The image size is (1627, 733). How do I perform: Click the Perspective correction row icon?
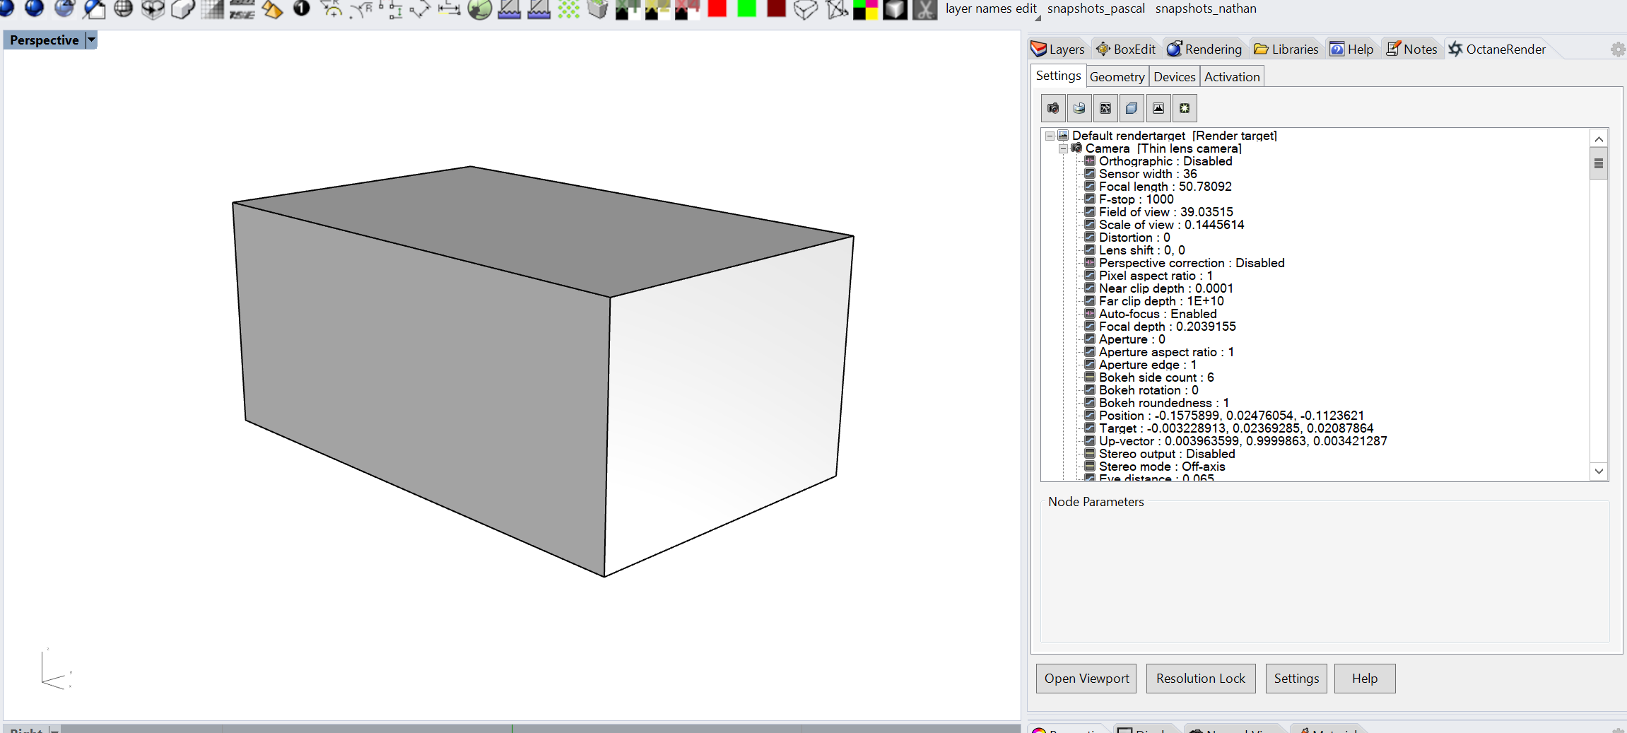click(1090, 262)
